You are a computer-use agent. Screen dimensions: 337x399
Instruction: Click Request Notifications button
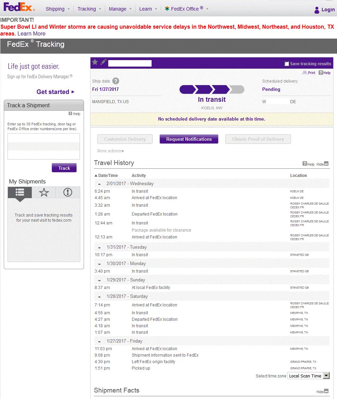point(189,139)
